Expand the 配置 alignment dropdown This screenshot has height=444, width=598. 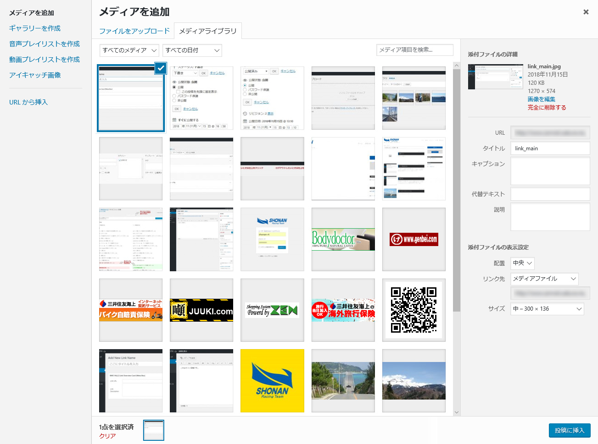coord(522,263)
